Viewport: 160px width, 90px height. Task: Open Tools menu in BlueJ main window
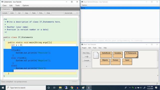[94, 48]
